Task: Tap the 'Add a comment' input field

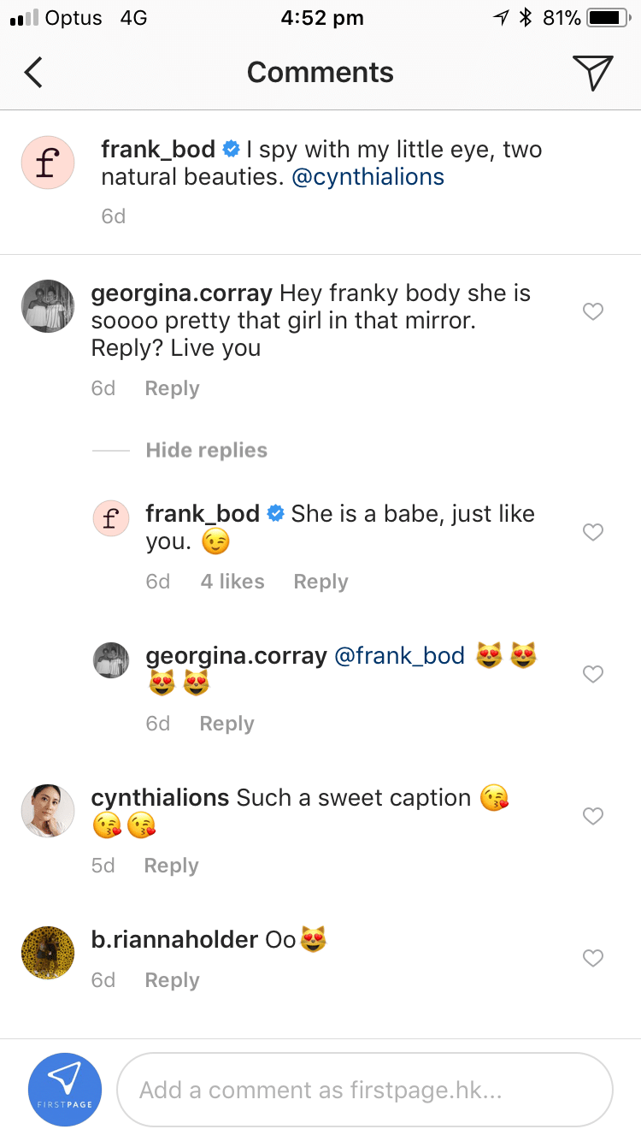Action: [364, 1090]
